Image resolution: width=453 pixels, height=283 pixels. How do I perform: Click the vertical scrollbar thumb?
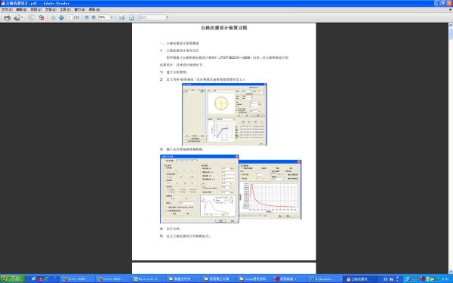tap(451, 33)
